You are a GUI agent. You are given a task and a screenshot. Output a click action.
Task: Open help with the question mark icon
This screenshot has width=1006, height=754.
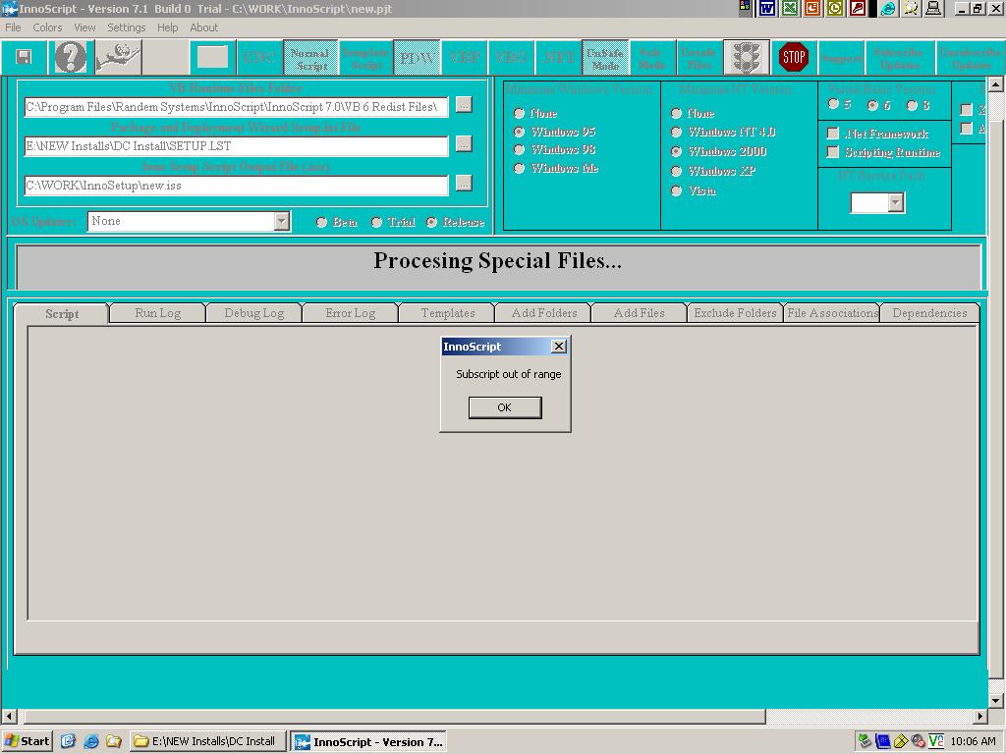click(x=71, y=57)
